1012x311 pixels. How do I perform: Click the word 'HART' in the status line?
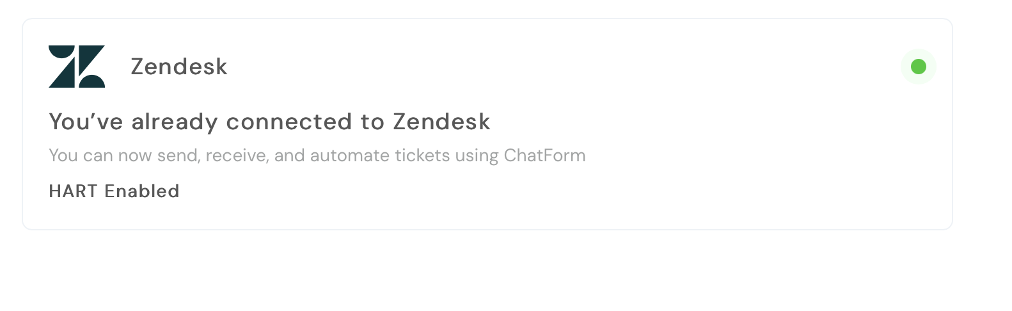tap(73, 191)
